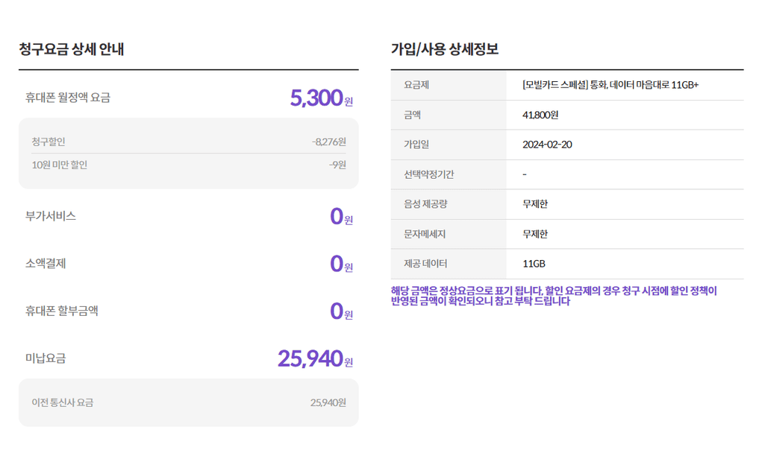Select the -8,276원 discount value

(x=328, y=142)
